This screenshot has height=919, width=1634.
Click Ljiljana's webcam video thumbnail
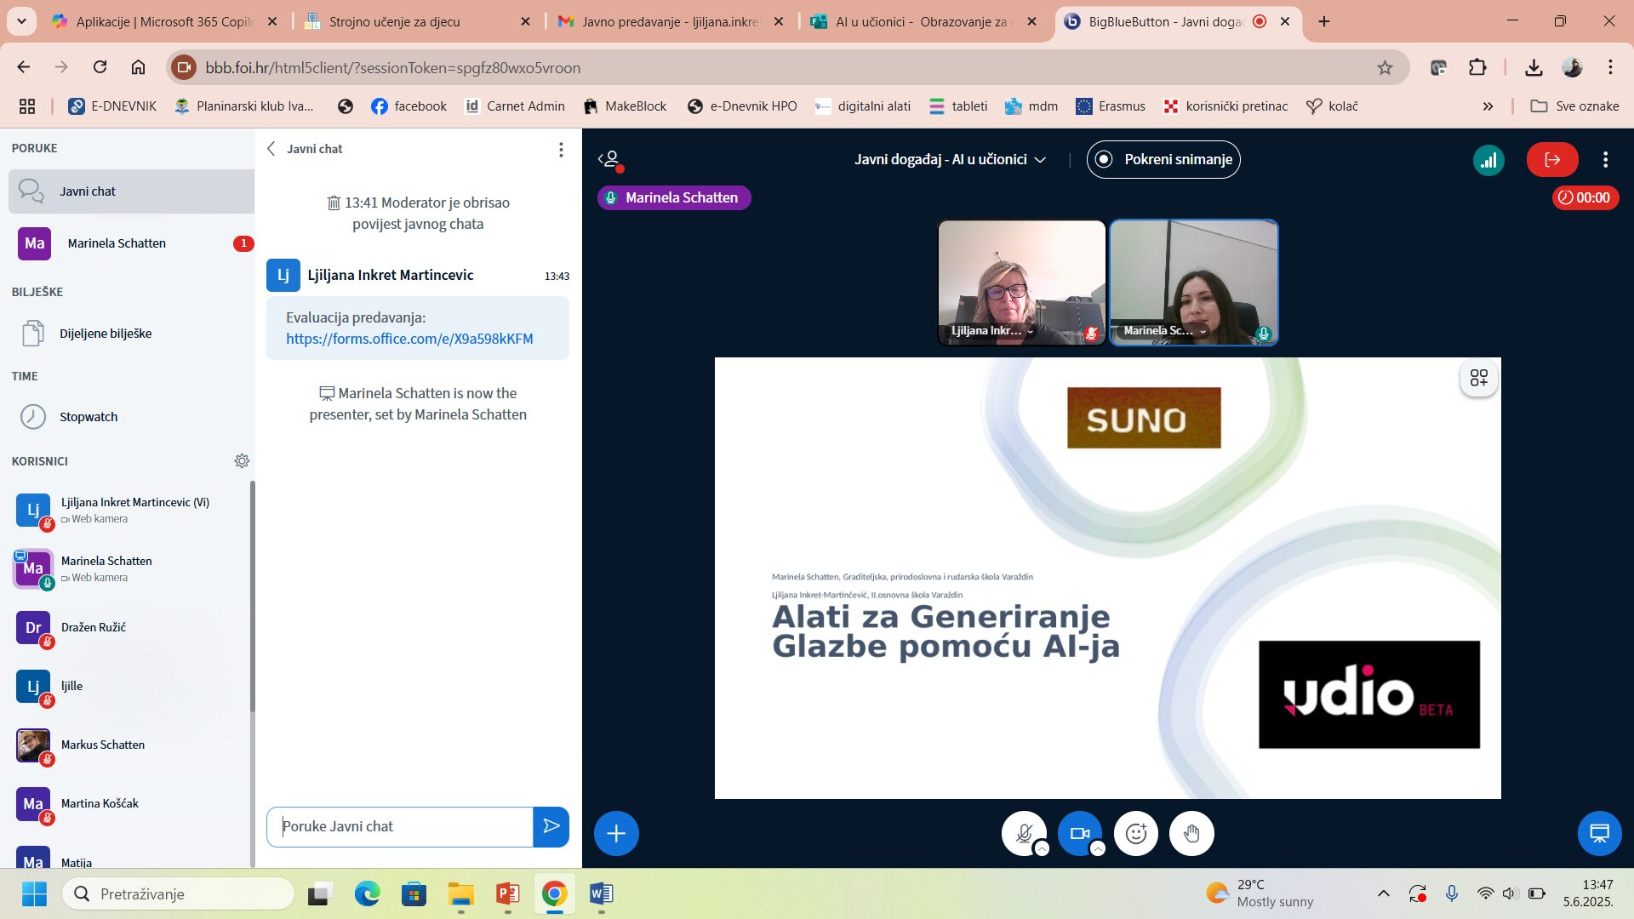click(x=1021, y=283)
